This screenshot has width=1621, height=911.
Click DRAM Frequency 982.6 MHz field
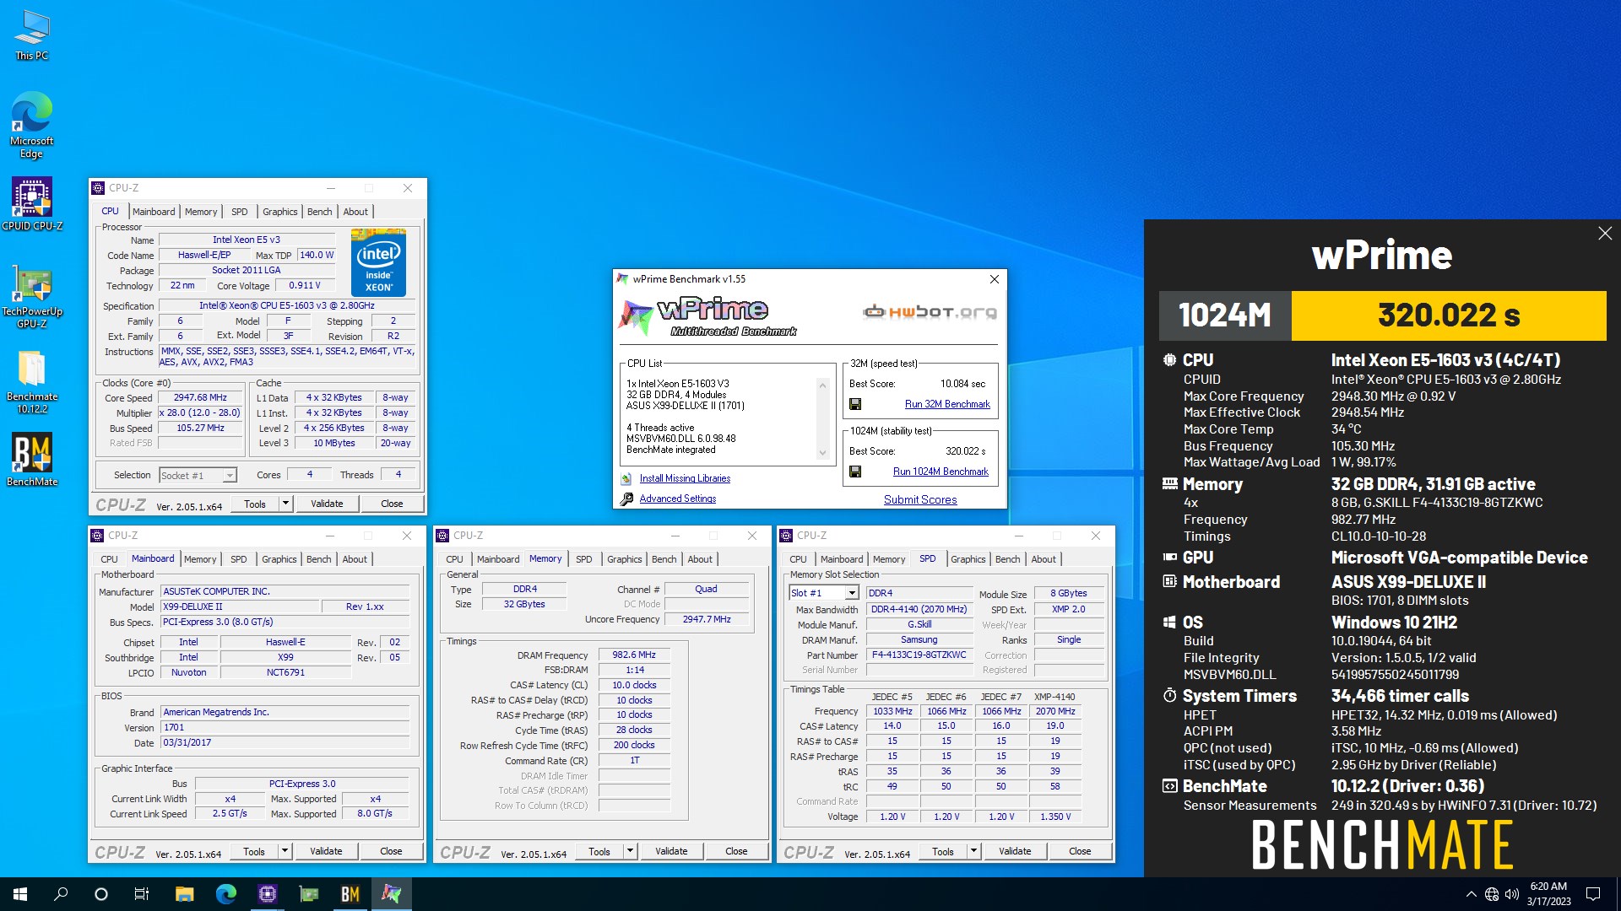635,655
